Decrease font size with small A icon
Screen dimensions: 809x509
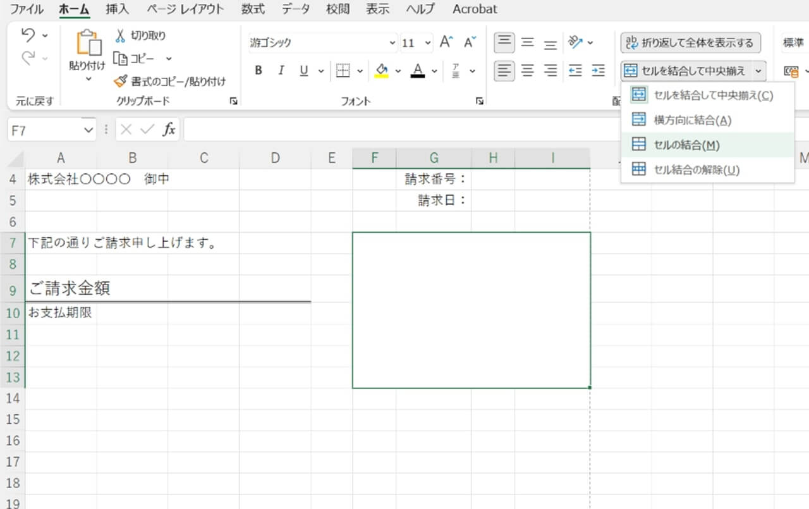pyautogui.click(x=470, y=42)
